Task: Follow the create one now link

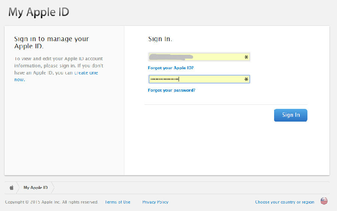Action: click(x=56, y=76)
